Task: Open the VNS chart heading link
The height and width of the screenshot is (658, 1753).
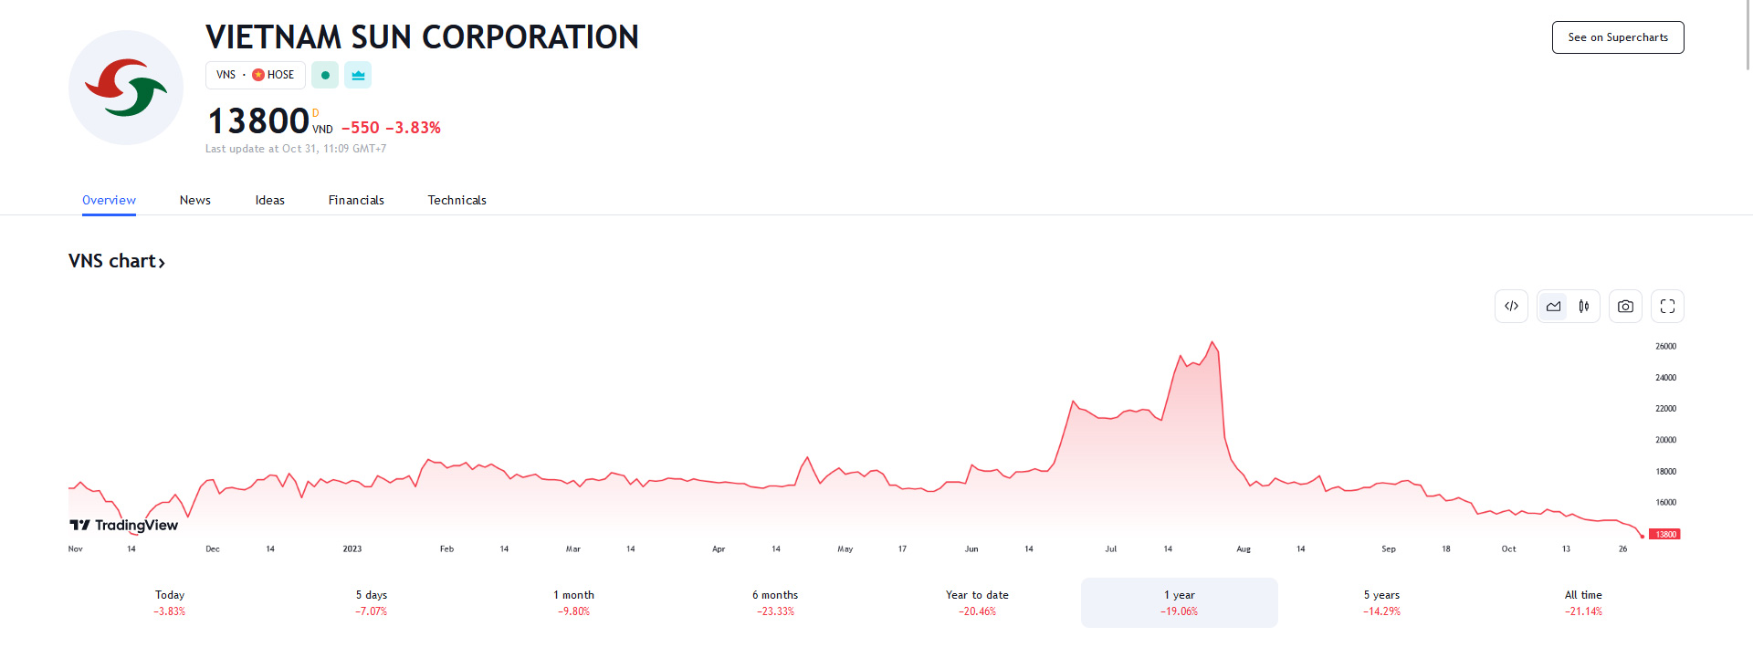Action: (117, 262)
